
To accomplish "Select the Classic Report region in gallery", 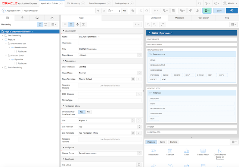I will tap(203, 152).
